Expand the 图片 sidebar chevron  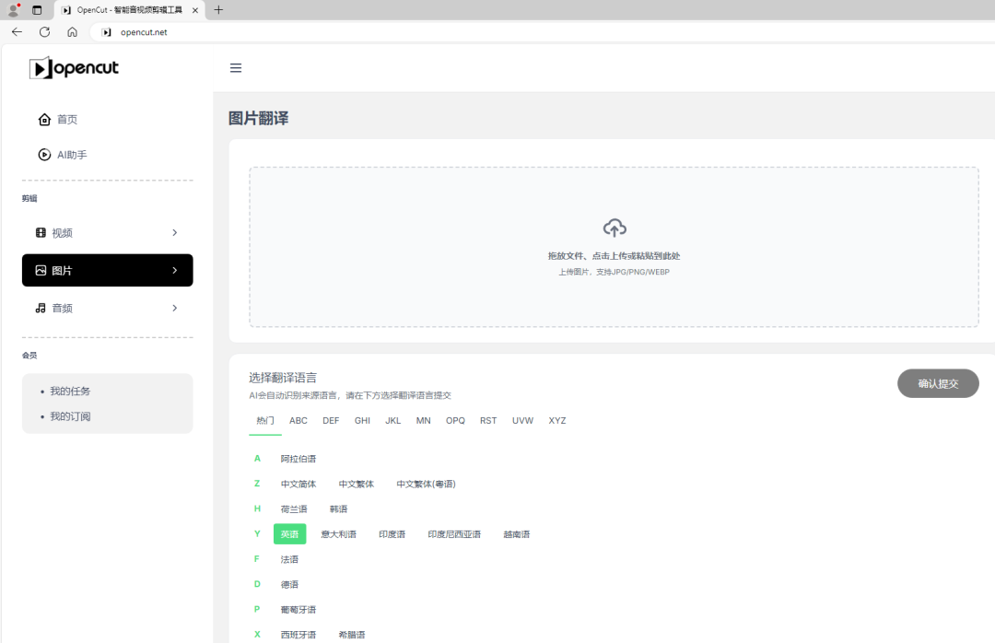click(x=174, y=270)
